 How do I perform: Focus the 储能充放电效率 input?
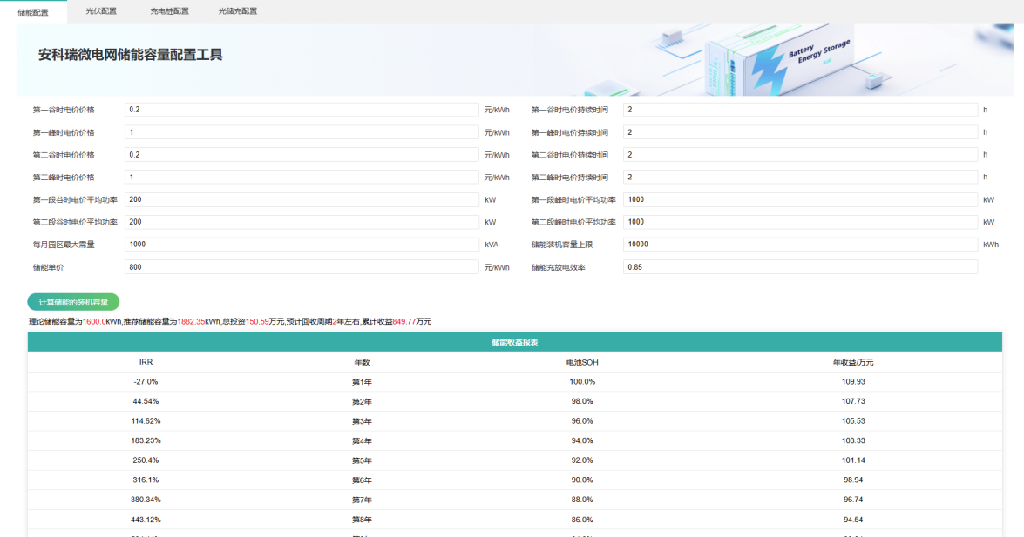click(x=800, y=267)
